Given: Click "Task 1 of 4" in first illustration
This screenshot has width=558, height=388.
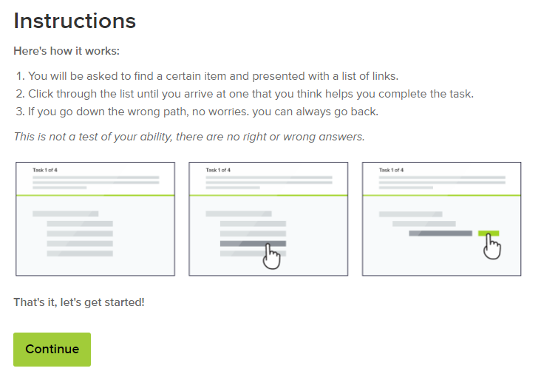Looking at the screenshot, I should click(44, 171).
